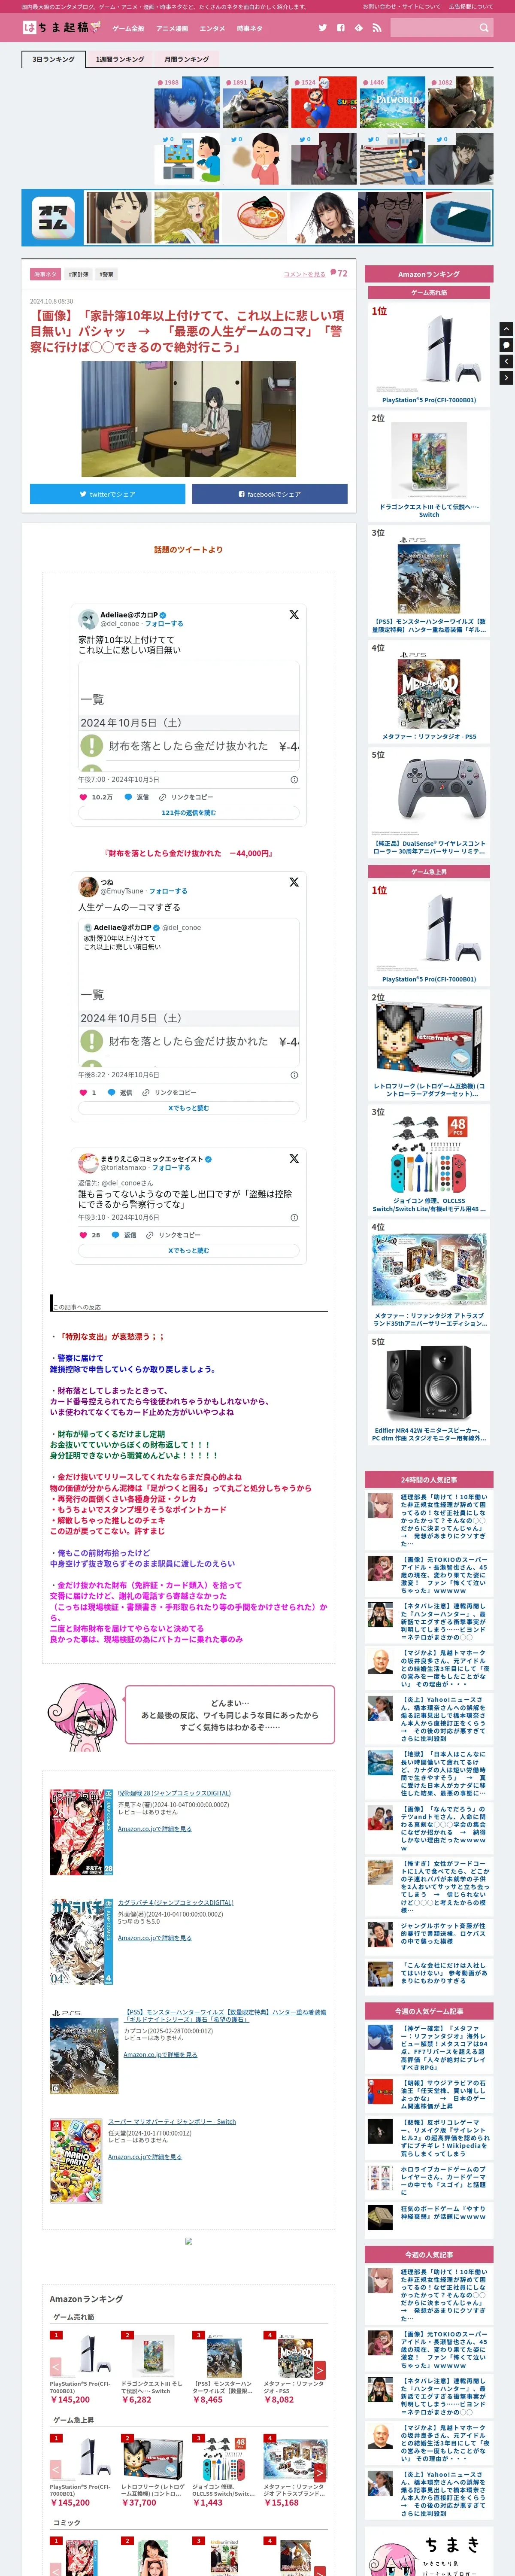The image size is (515, 2576).
Task: Click the right arrow floating side button
Action: (506, 378)
